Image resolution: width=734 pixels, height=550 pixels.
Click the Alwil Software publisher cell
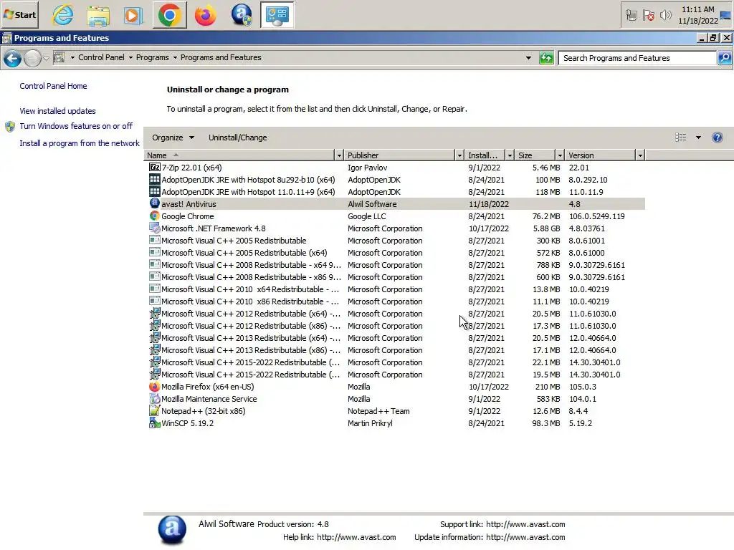tap(372, 204)
